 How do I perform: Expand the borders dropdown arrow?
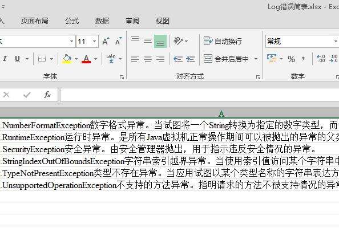pos(51,59)
